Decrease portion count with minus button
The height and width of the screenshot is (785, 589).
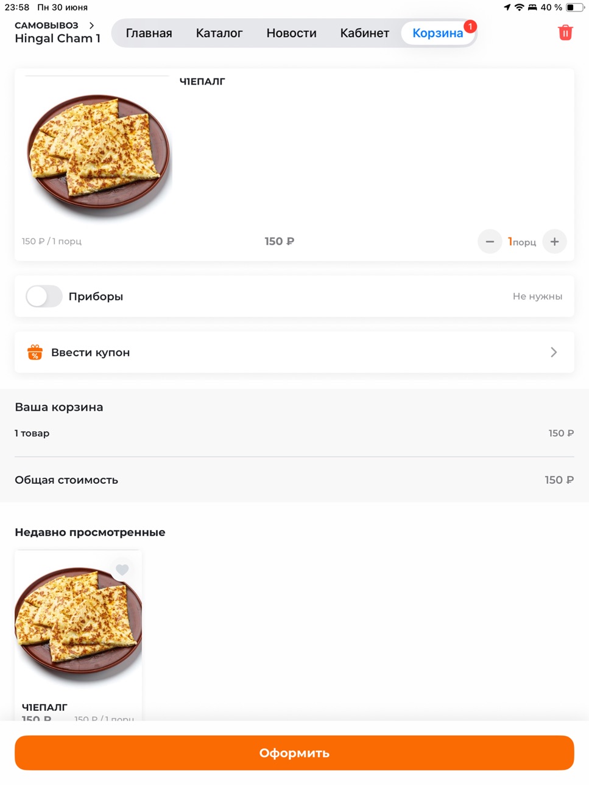[490, 242]
